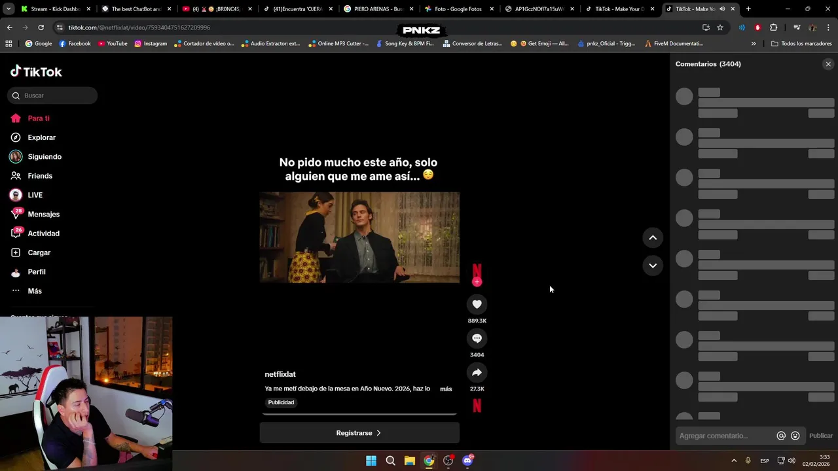Image resolution: width=838 pixels, height=471 pixels.
Task: Switch to Stream - Kick Dashboard tab
Action: pyautogui.click(x=55, y=9)
